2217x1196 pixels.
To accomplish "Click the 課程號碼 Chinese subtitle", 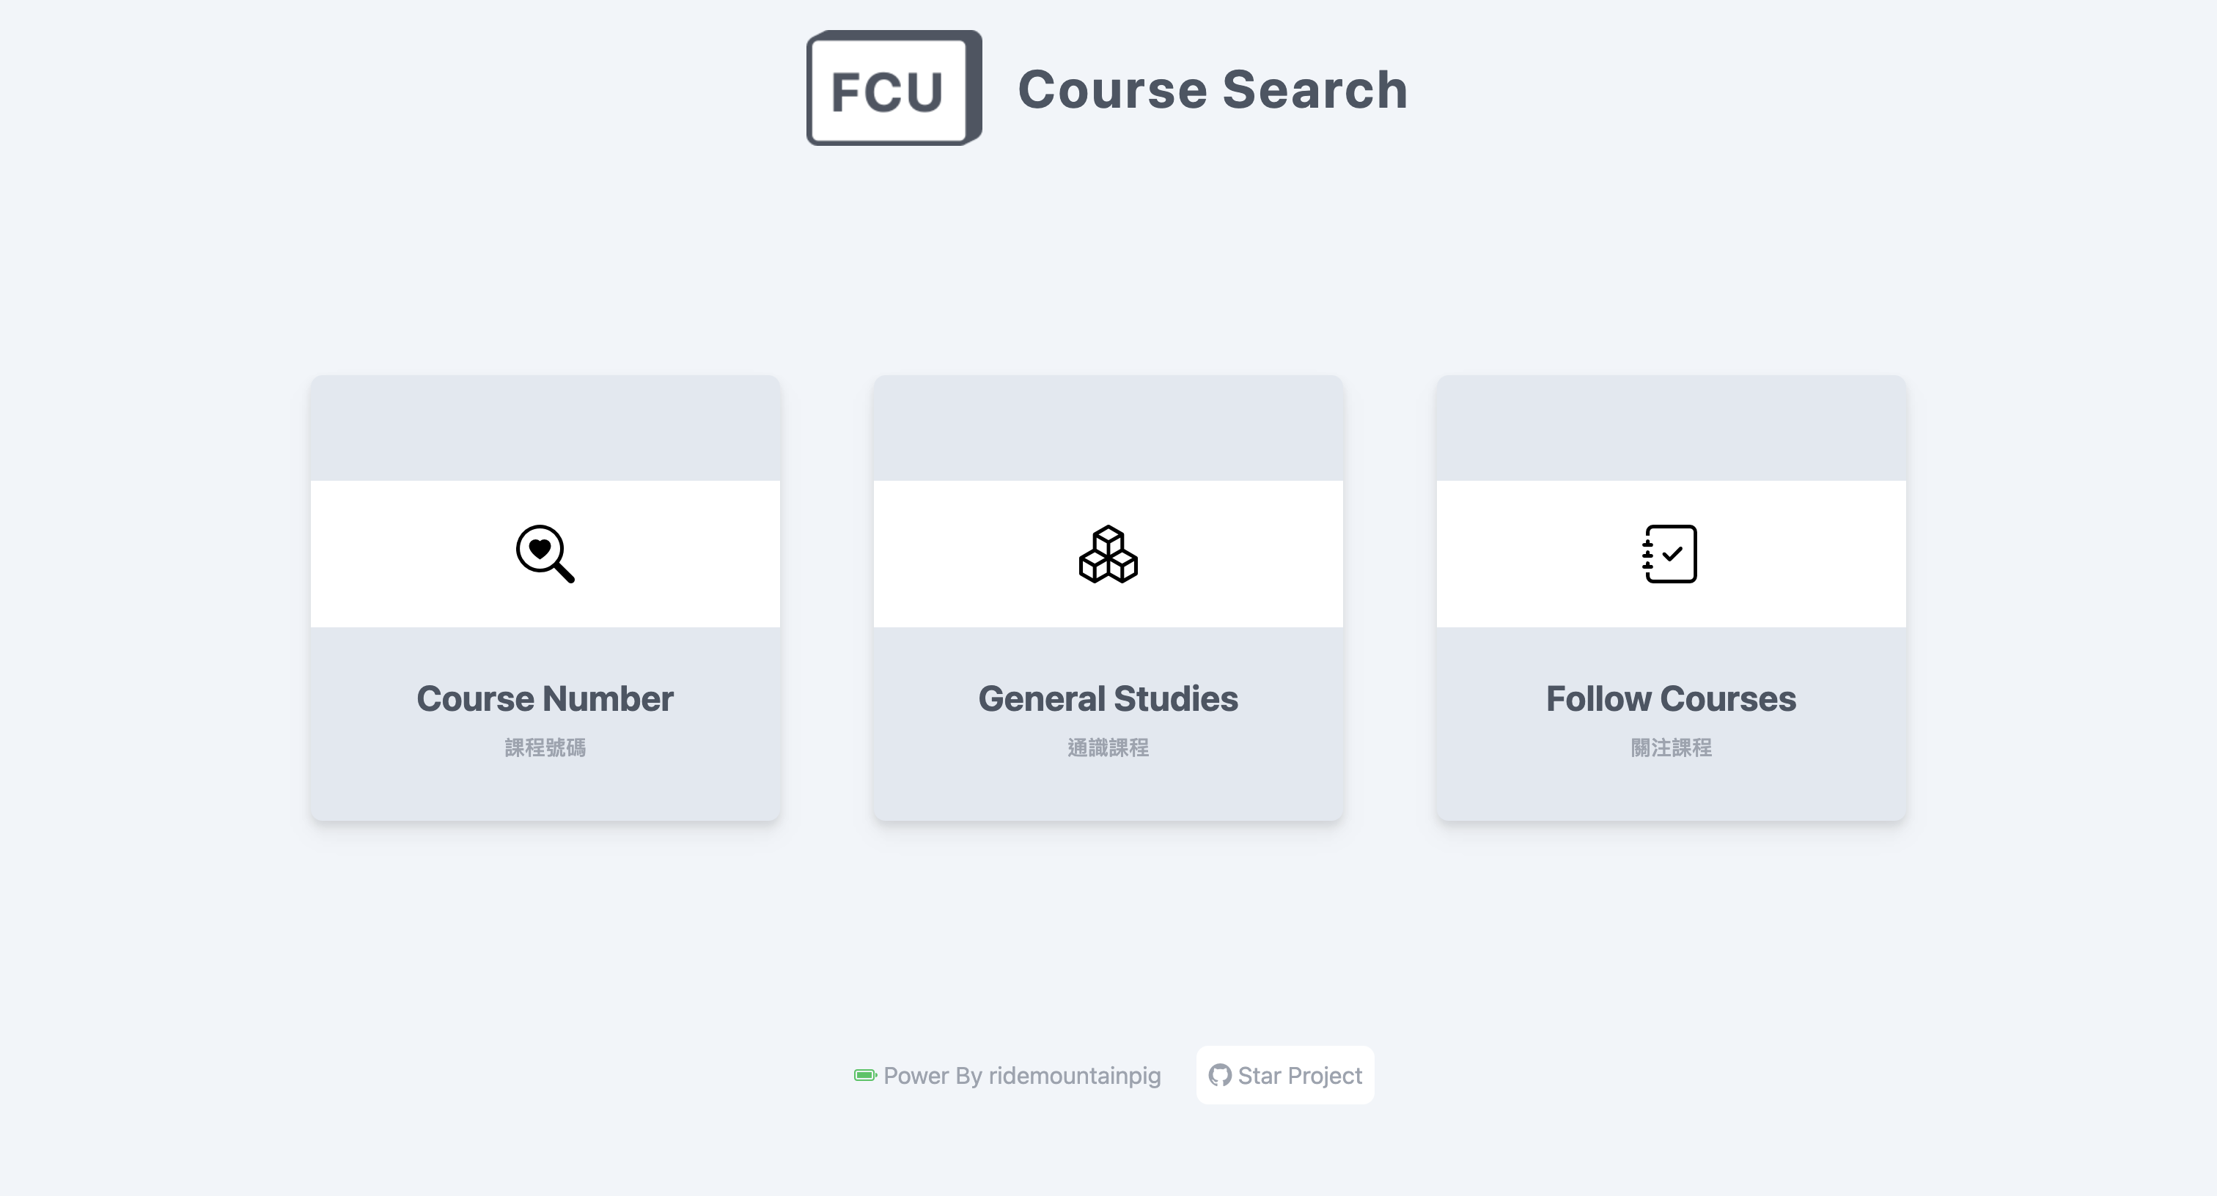I will click(545, 747).
